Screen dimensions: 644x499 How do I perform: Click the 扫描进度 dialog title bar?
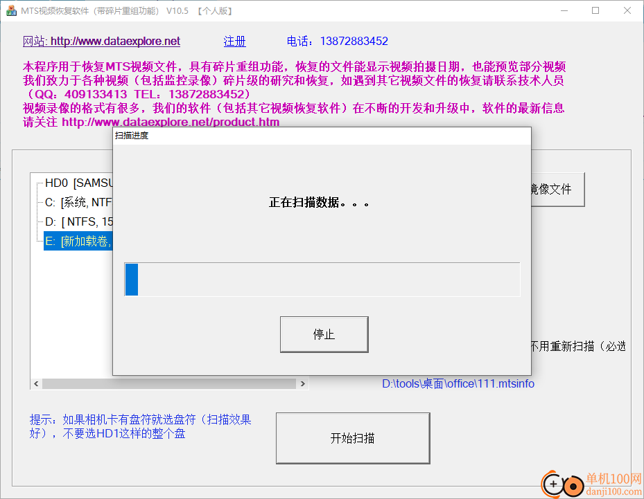click(x=322, y=136)
